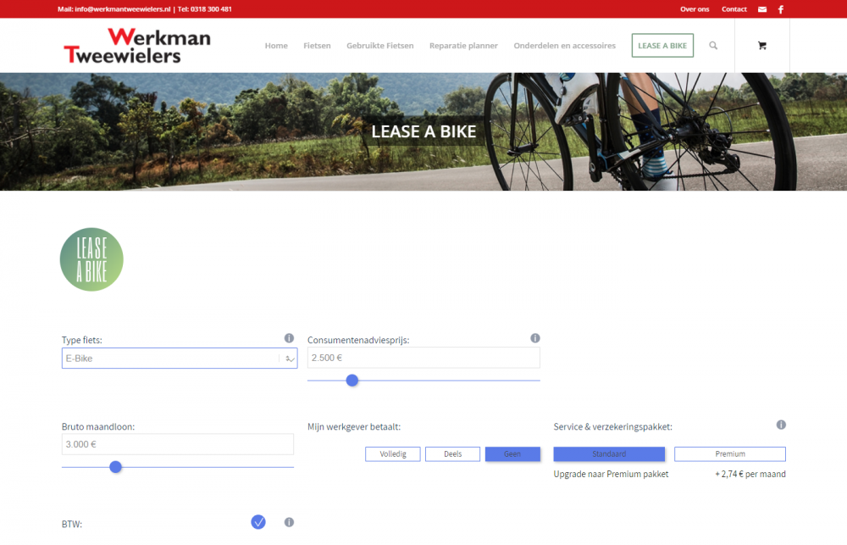The image size is (847, 545).
Task: Open the Contact link
Action: coord(734,9)
